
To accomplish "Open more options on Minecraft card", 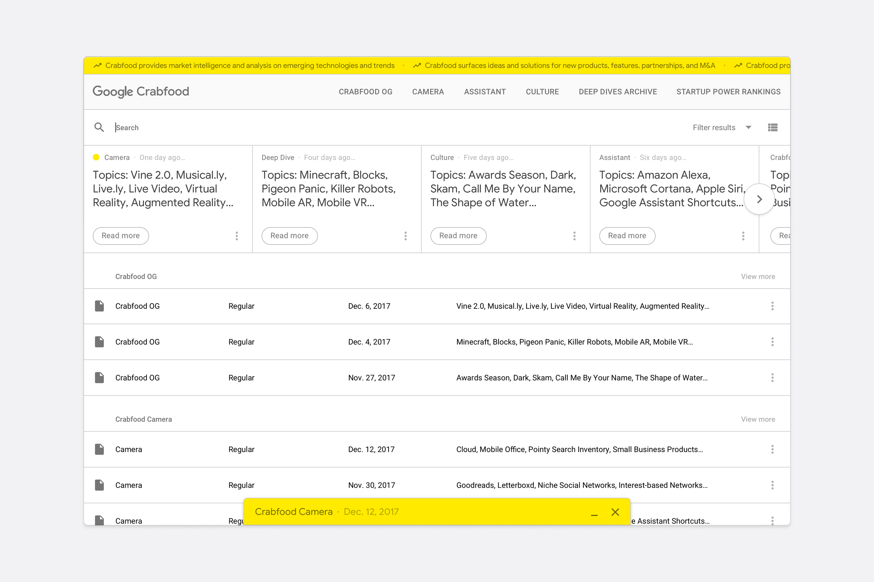I will [405, 236].
